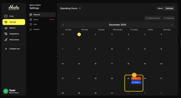The height and width of the screenshot is (98, 181).
Task: Open the Inbox chat icon
Action: (6, 16)
